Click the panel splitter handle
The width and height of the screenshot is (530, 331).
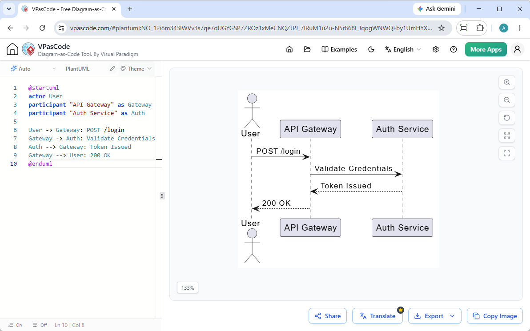(x=162, y=196)
